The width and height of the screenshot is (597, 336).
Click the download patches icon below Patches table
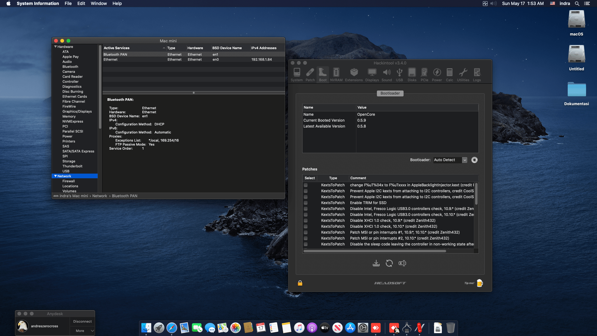point(376,263)
